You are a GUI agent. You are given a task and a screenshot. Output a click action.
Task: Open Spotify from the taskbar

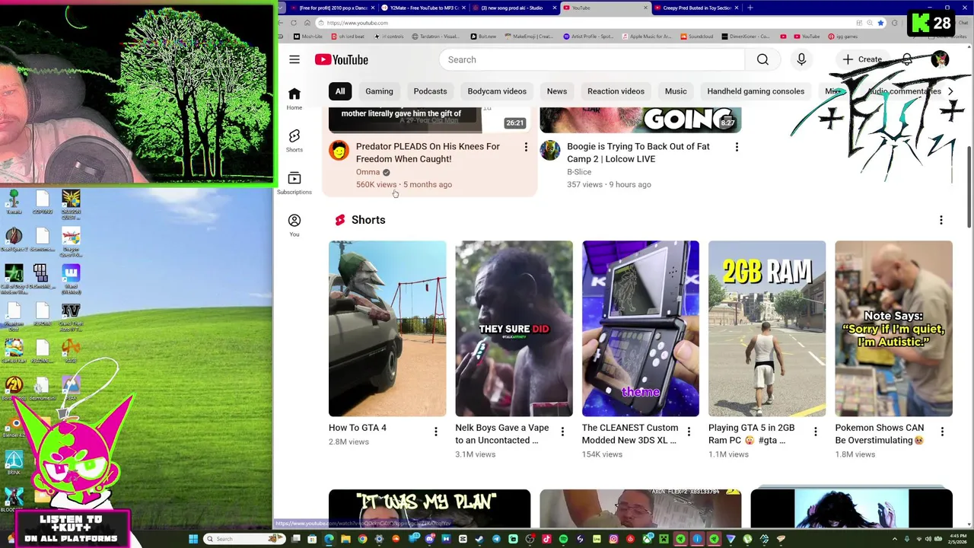point(563,539)
